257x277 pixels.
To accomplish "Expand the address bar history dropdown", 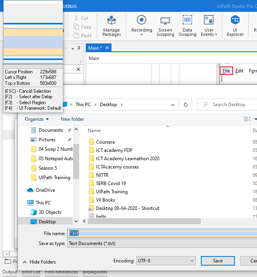I will pos(173,105).
